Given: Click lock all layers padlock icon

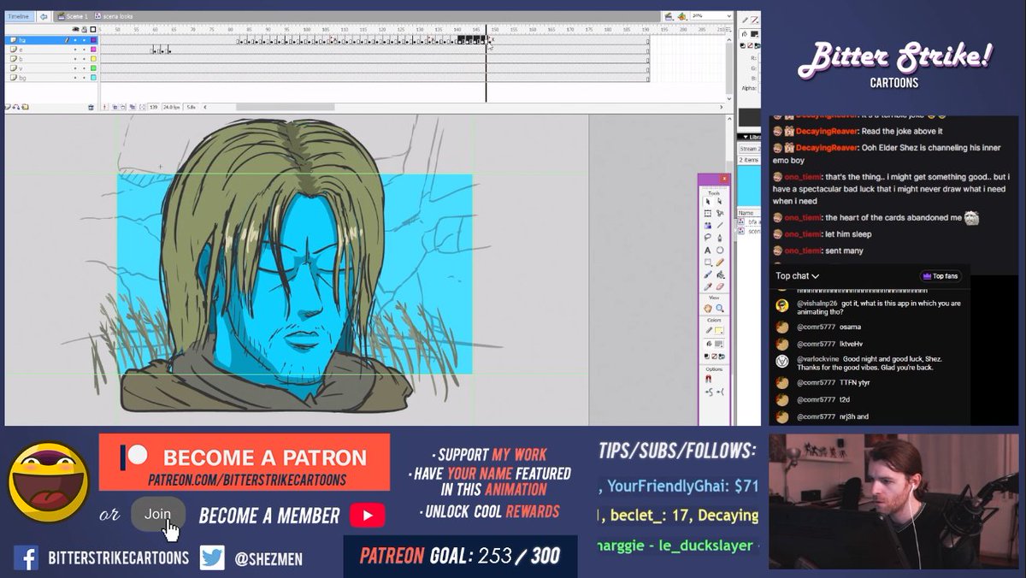Looking at the screenshot, I should pyautogui.click(x=85, y=29).
